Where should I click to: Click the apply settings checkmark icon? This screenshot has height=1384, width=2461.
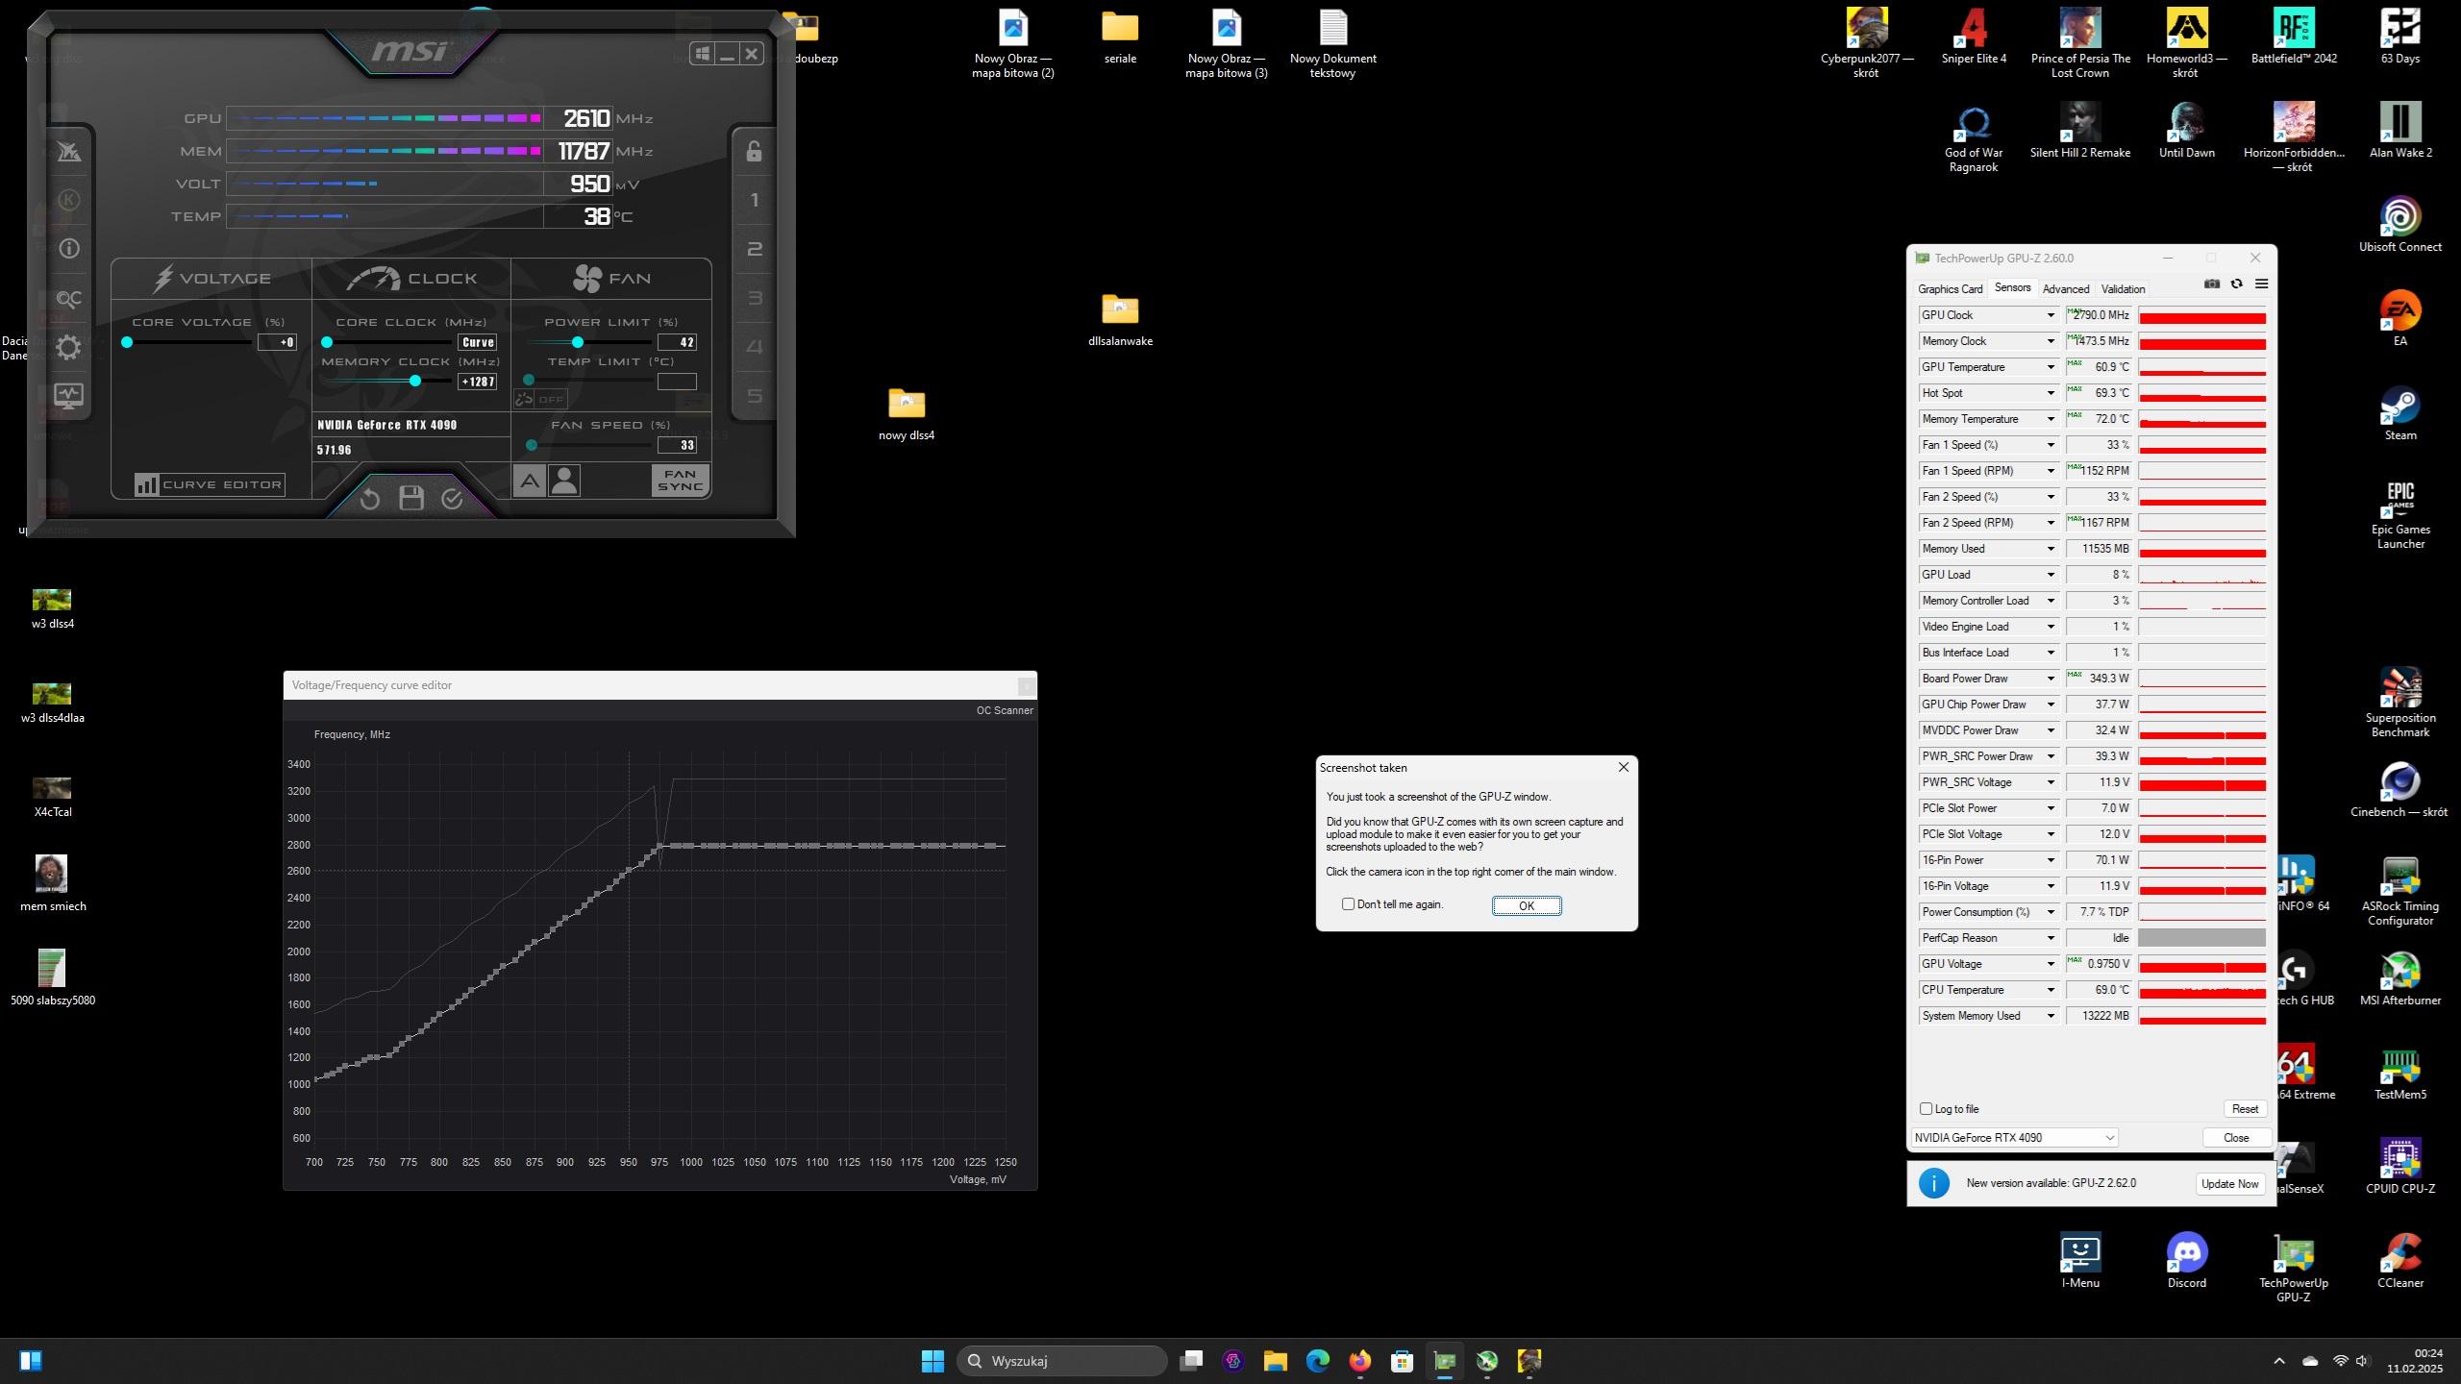[452, 498]
